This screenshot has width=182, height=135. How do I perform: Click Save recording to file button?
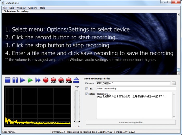131,122
